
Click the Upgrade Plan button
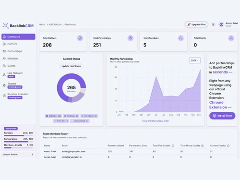(196, 24)
